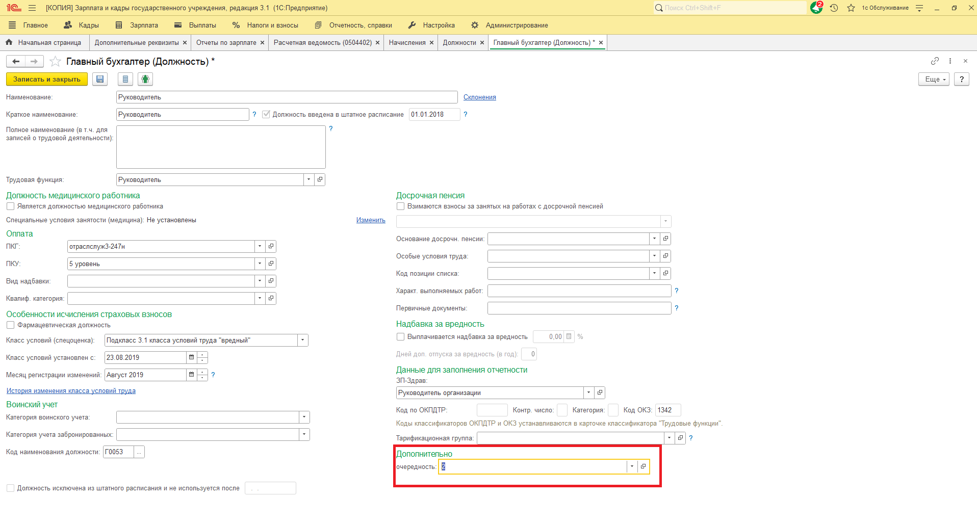Open the Еще menu button
The width and height of the screenshot is (977, 524).
(934, 79)
